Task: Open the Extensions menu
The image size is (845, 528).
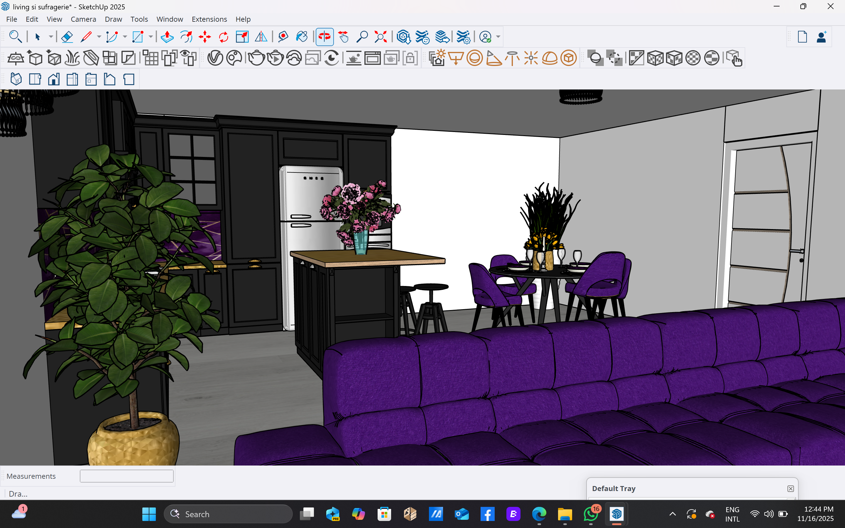Action: coord(209,19)
